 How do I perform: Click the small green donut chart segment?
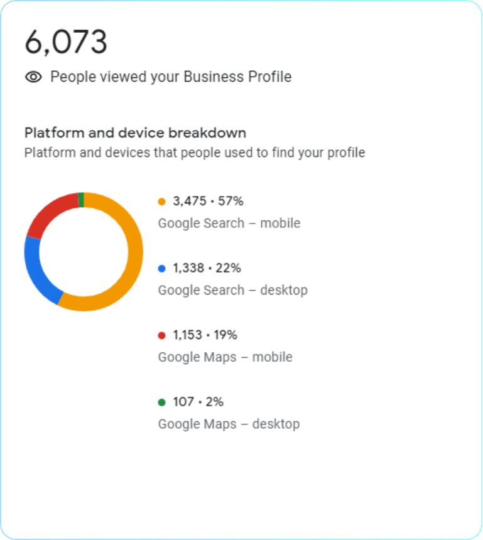(x=81, y=200)
